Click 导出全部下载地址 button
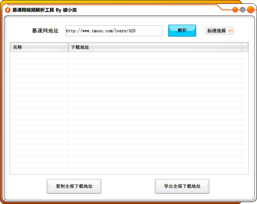This screenshot has height=204, width=257. [182, 186]
